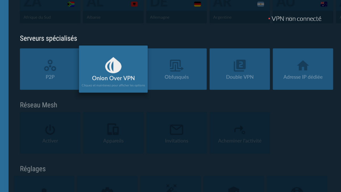341x192 pixels.
Task: Select the Australia flag
Action: pos(324,4)
